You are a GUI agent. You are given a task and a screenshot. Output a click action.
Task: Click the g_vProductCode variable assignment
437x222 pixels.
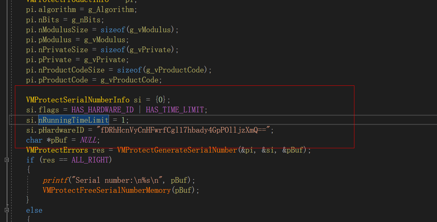130,80
